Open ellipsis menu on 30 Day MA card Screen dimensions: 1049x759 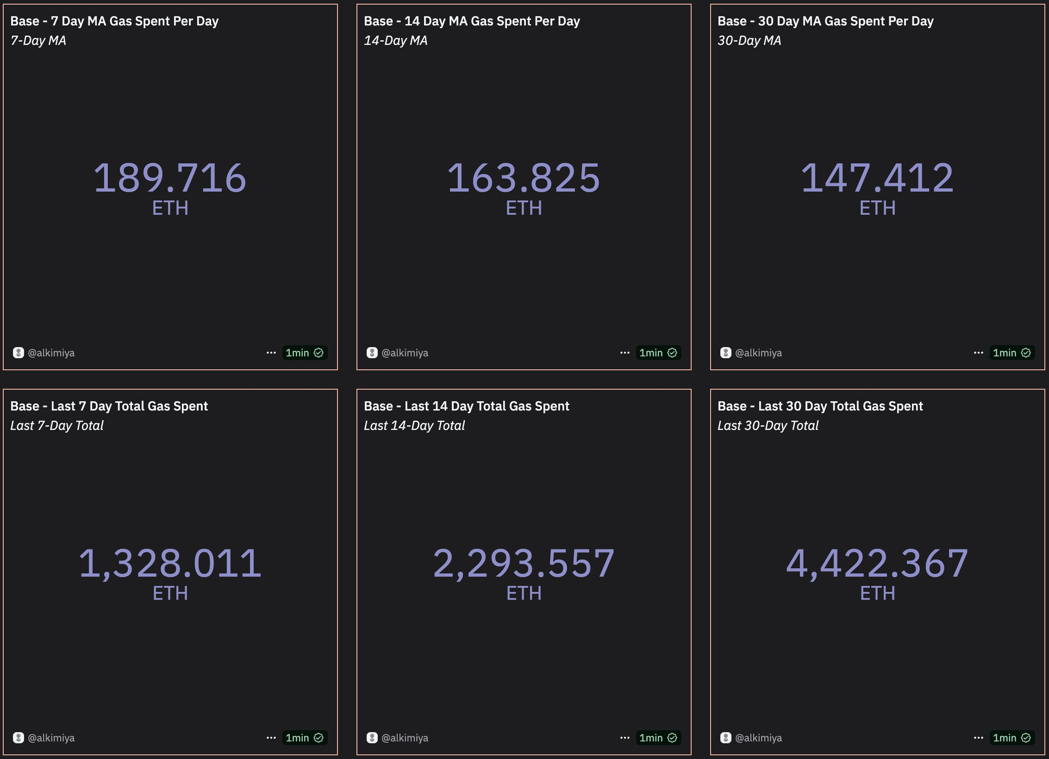point(979,353)
